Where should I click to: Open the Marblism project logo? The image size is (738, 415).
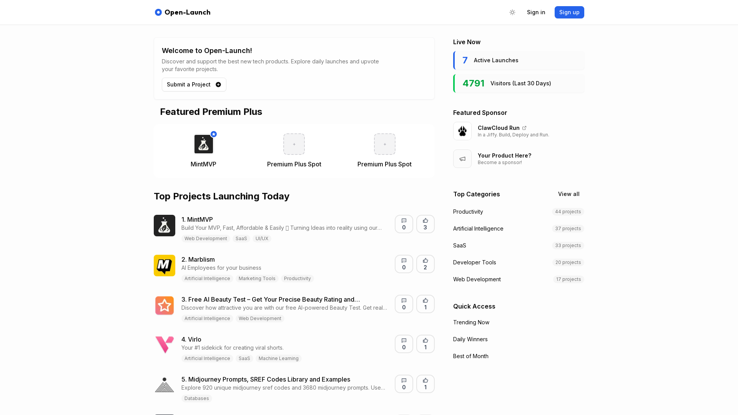pos(165,266)
